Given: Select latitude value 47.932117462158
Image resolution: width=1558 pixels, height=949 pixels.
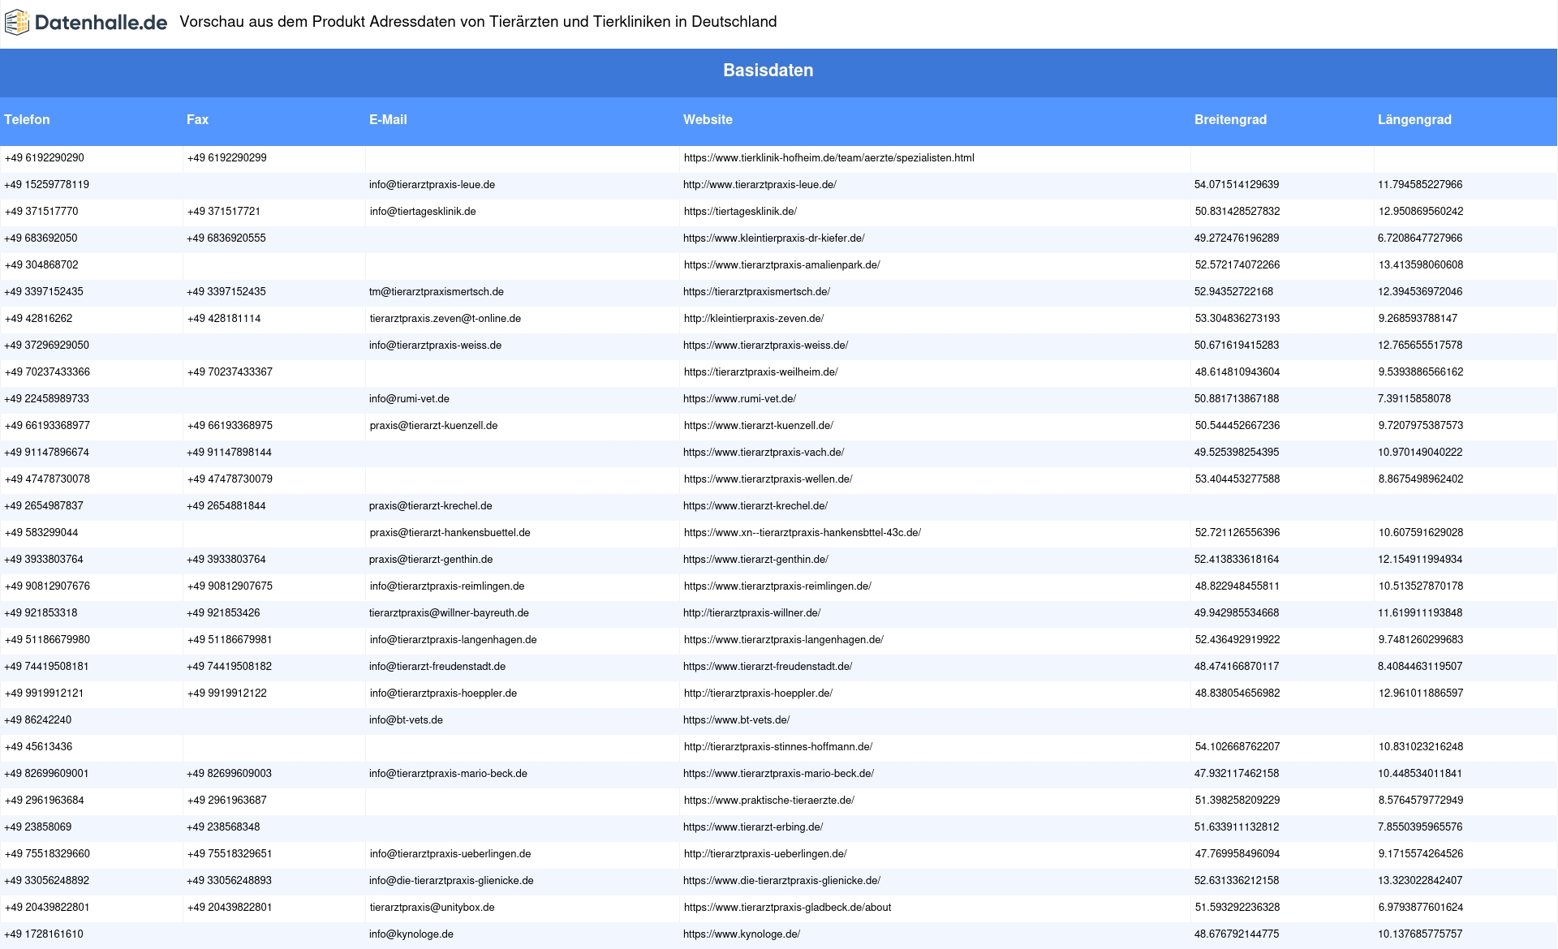Looking at the screenshot, I should click(1237, 774).
